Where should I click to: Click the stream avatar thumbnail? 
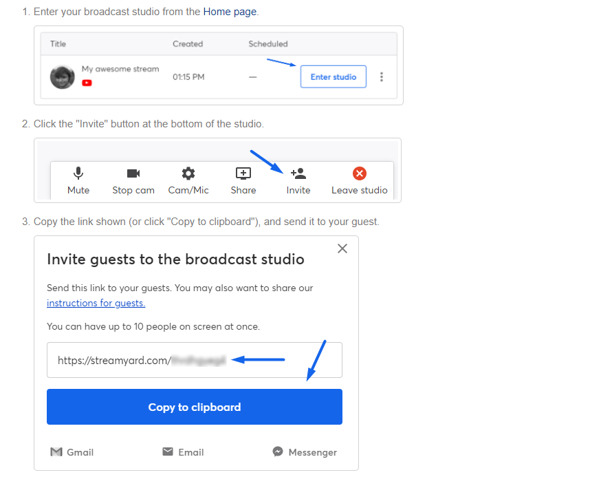pos(62,76)
